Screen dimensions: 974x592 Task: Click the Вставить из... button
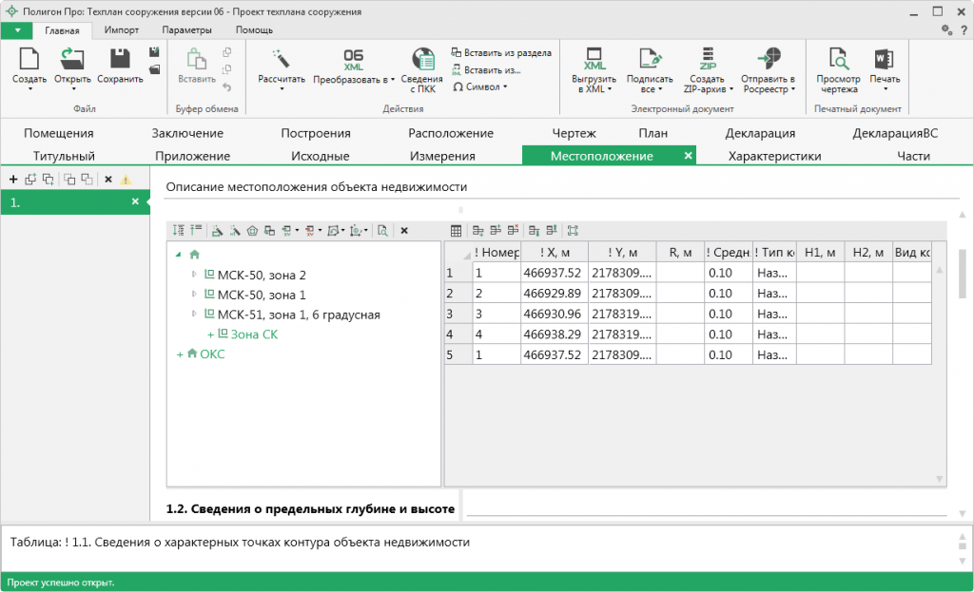pos(486,70)
